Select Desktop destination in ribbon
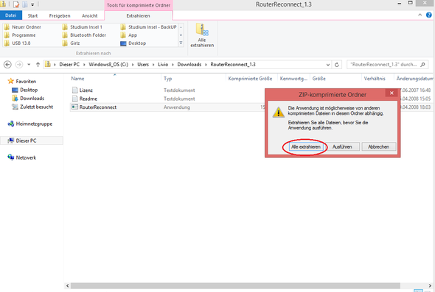Viewport: 435px width, 292px height. tap(133, 43)
